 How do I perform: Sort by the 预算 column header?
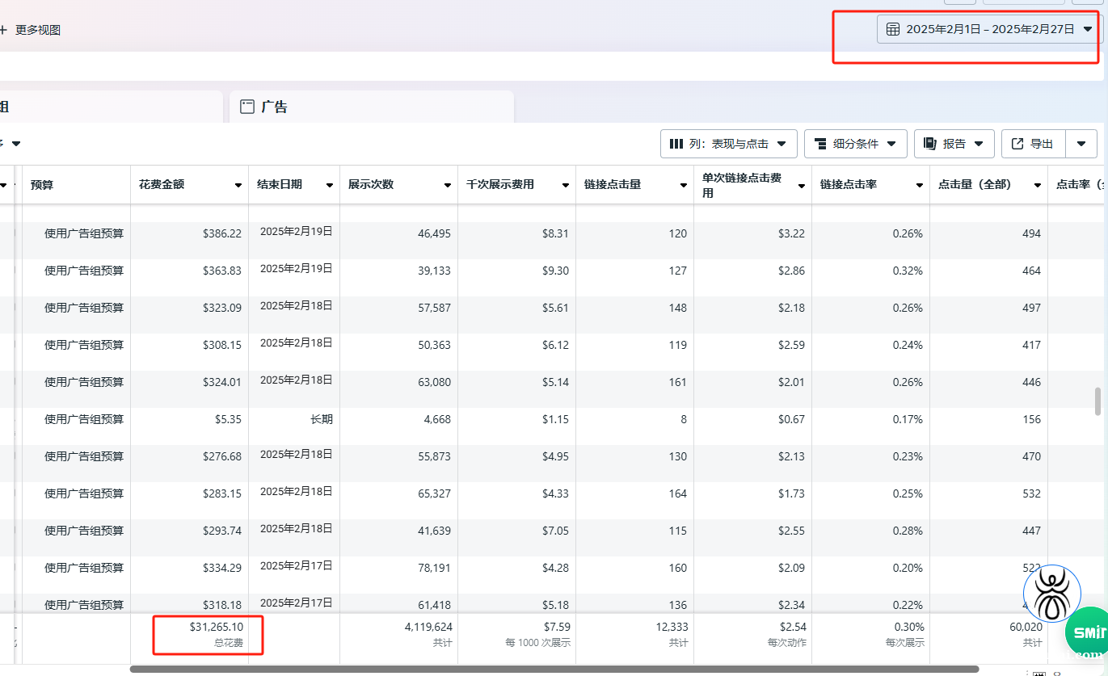point(41,184)
